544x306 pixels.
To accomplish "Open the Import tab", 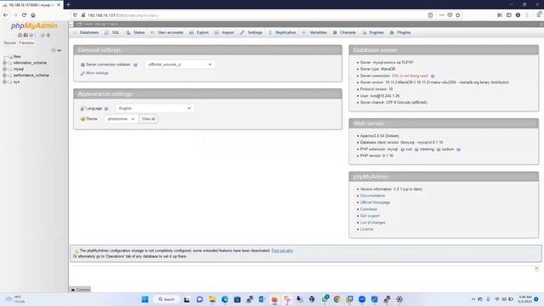I will tap(224, 32).
